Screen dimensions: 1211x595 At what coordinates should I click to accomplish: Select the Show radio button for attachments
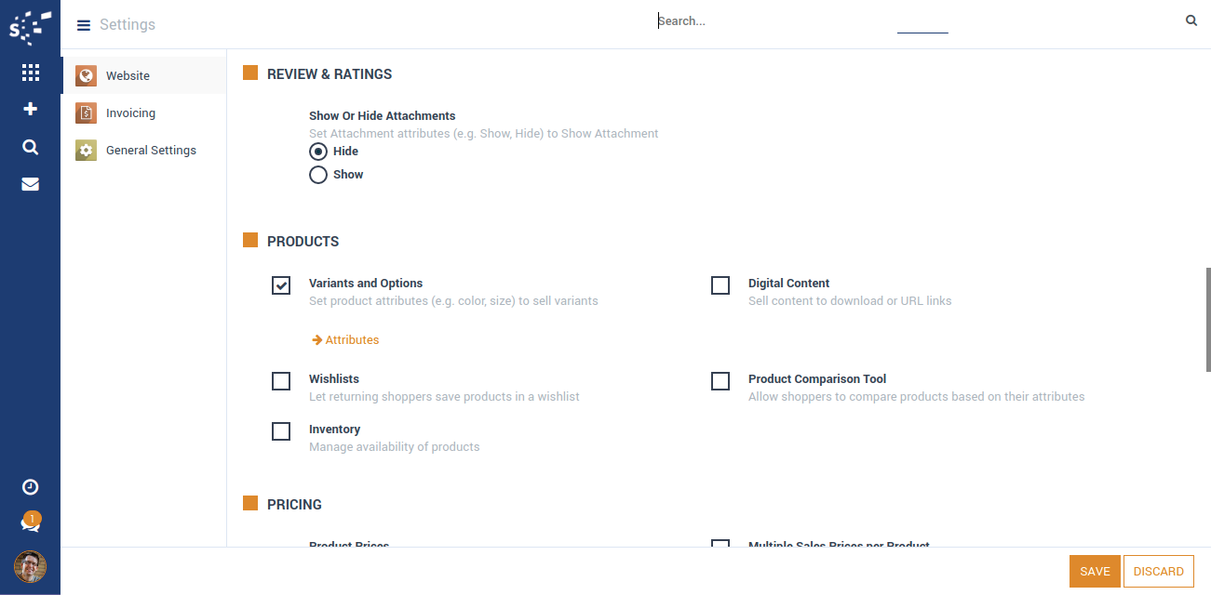click(318, 175)
